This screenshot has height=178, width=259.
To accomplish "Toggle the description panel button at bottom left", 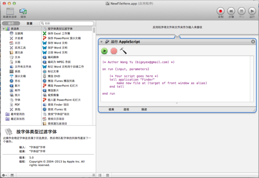I will [x=12, y=175].
